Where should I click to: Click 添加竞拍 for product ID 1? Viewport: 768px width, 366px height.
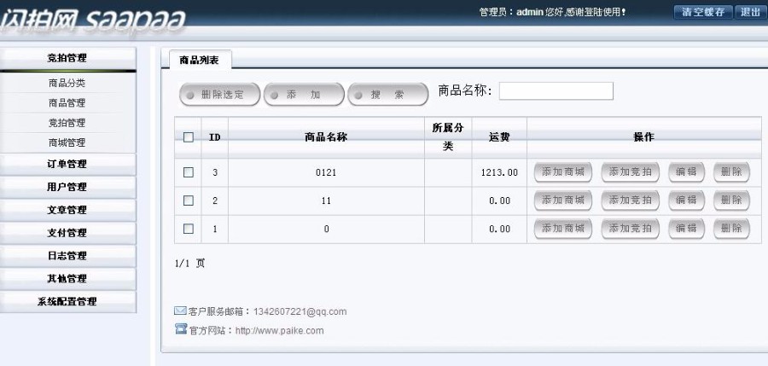tap(630, 229)
